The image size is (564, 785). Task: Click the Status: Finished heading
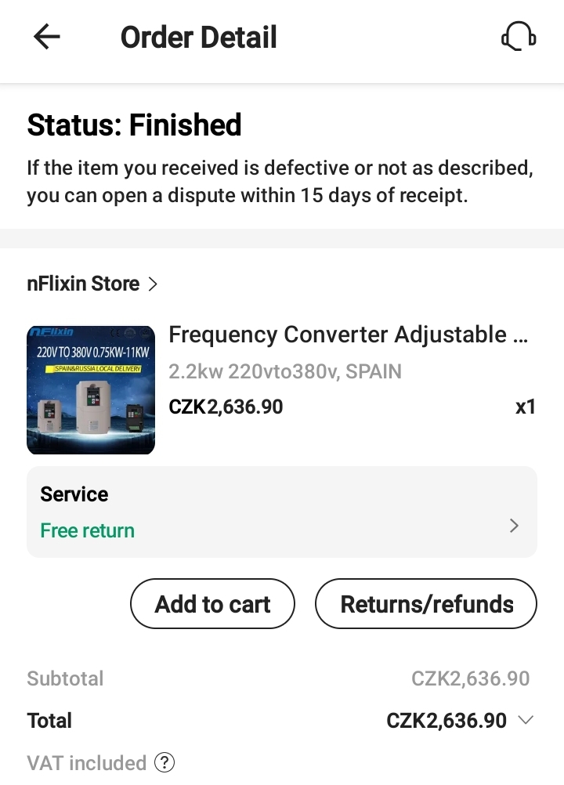point(134,125)
